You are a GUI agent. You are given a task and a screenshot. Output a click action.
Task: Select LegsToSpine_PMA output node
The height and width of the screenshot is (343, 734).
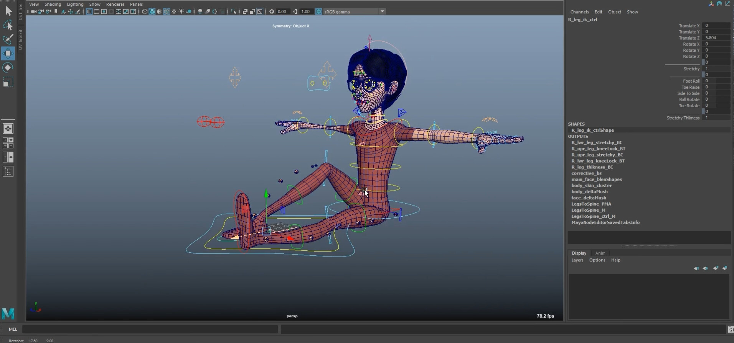[591, 204]
